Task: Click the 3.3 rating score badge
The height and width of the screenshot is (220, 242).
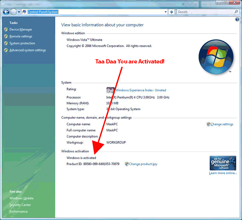Action: point(110,90)
